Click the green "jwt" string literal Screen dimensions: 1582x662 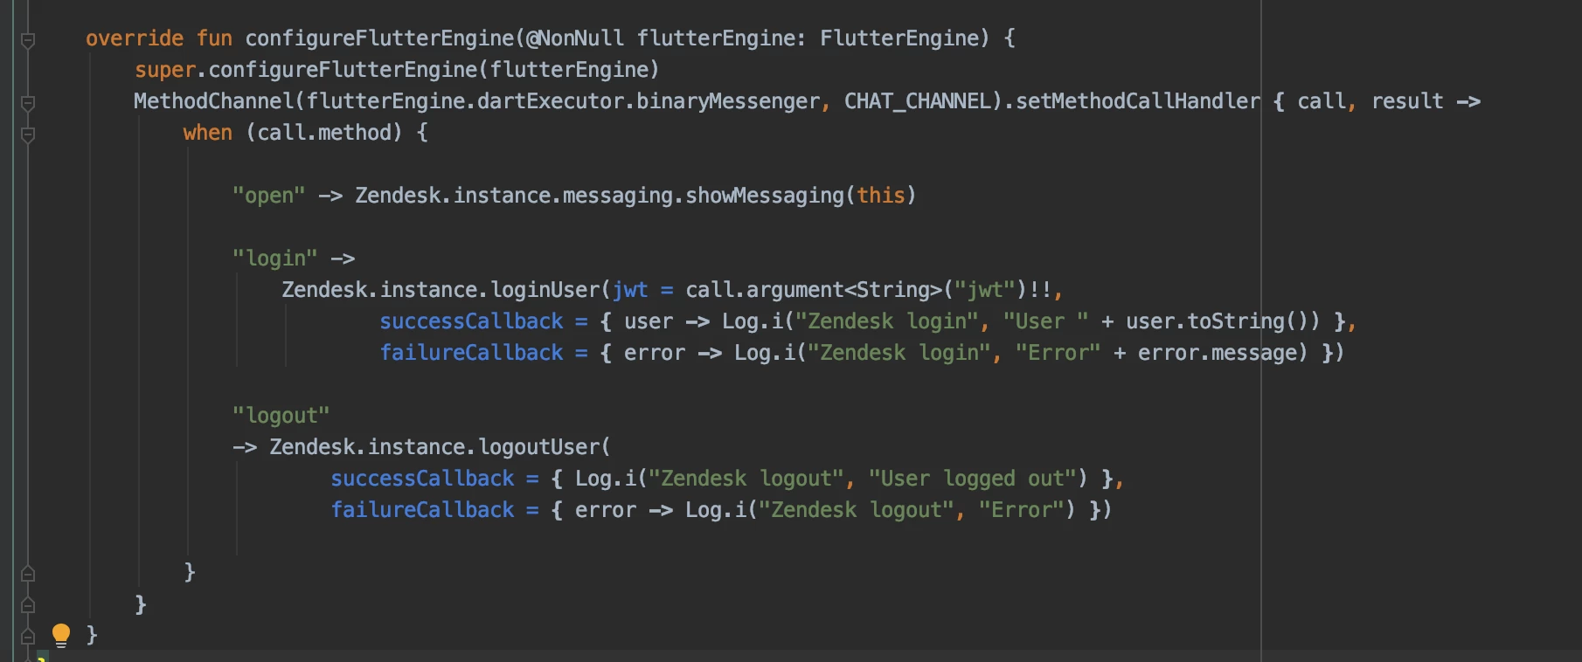tap(985, 290)
